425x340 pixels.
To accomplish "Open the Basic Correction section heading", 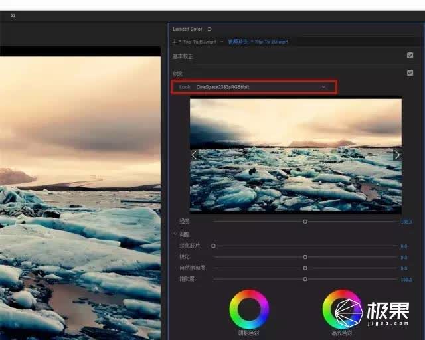I will click(183, 56).
